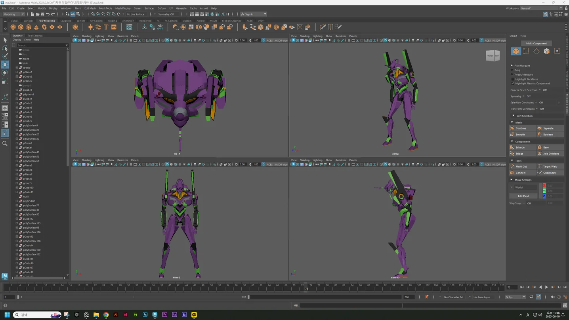Click the Edit Pivot button
Viewport: 569px width, 320px height.
point(523,196)
